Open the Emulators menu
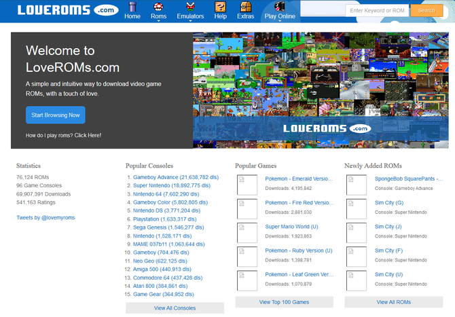The height and width of the screenshot is (317, 455). pyautogui.click(x=190, y=16)
